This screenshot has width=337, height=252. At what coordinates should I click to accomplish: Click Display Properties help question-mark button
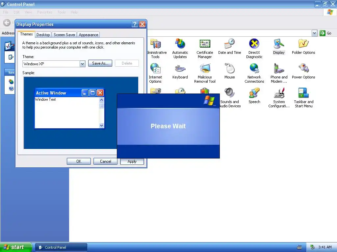click(135, 24)
